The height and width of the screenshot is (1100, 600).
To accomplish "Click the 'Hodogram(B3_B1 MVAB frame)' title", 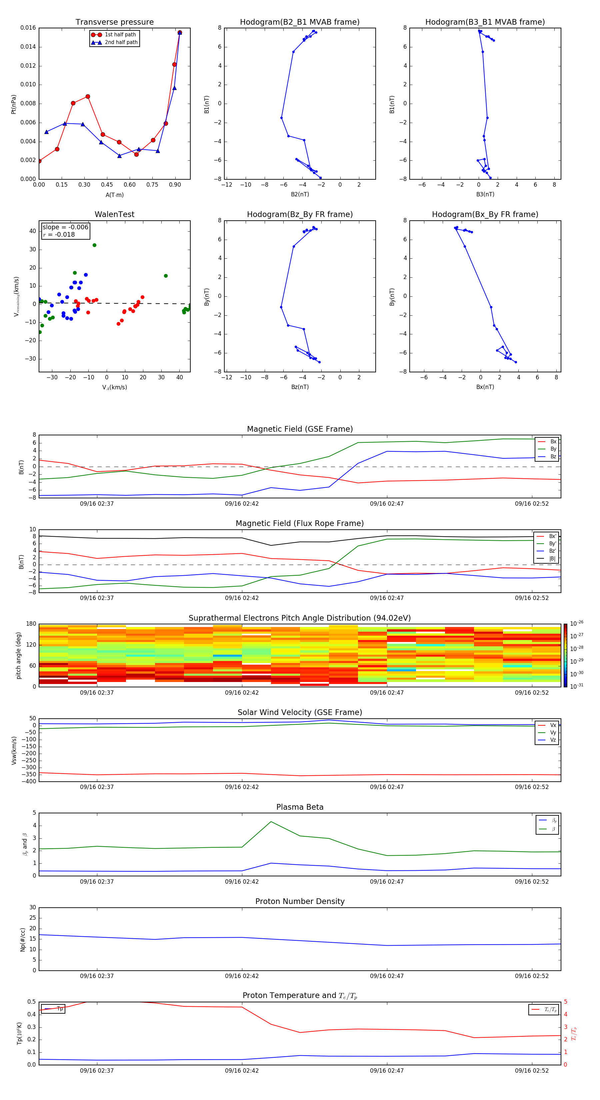I will click(485, 22).
